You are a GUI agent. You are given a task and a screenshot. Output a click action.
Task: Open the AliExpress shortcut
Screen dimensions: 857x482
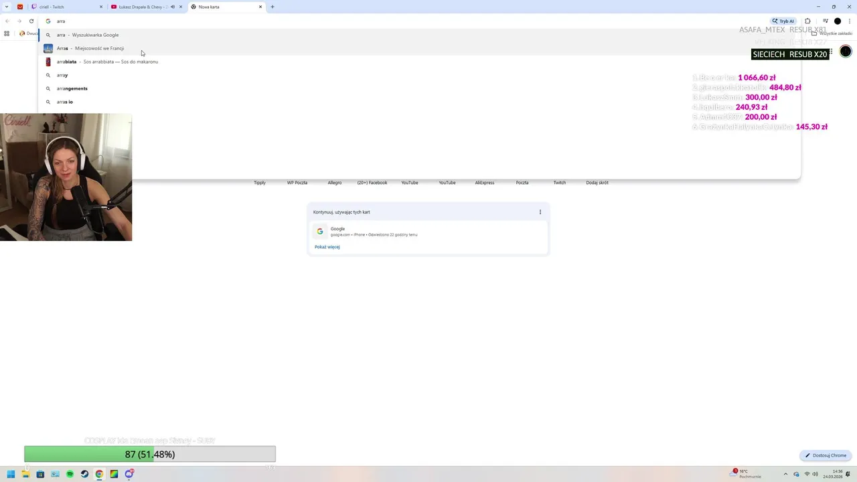(485, 183)
